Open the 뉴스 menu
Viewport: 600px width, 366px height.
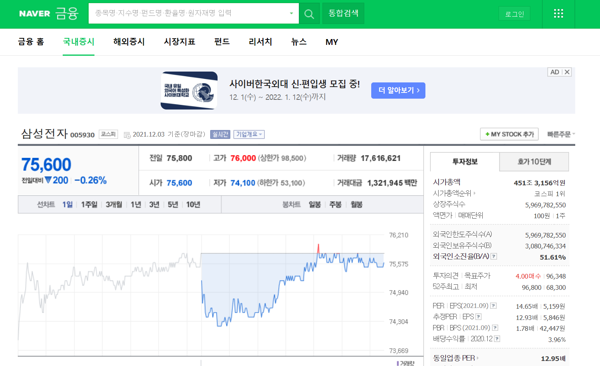coord(299,42)
